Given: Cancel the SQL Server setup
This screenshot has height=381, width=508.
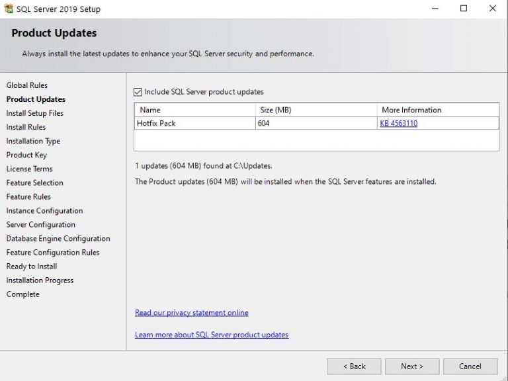Looking at the screenshot, I should coord(470,366).
